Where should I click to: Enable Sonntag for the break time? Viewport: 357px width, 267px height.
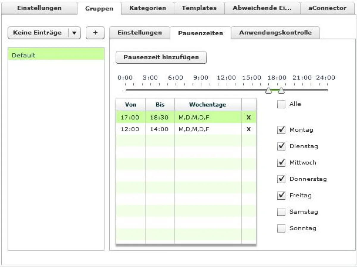(x=281, y=228)
